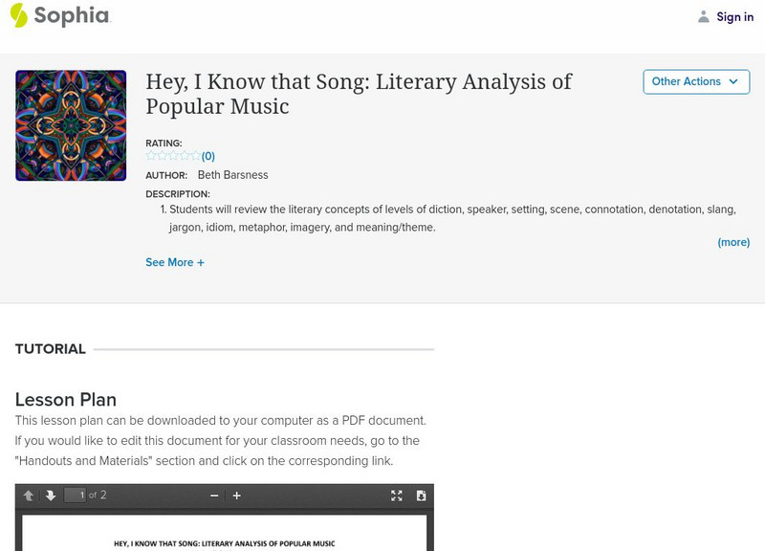The height and width of the screenshot is (551, 765).
Task: Click the tutorial title heading
Action: [359, 94]
